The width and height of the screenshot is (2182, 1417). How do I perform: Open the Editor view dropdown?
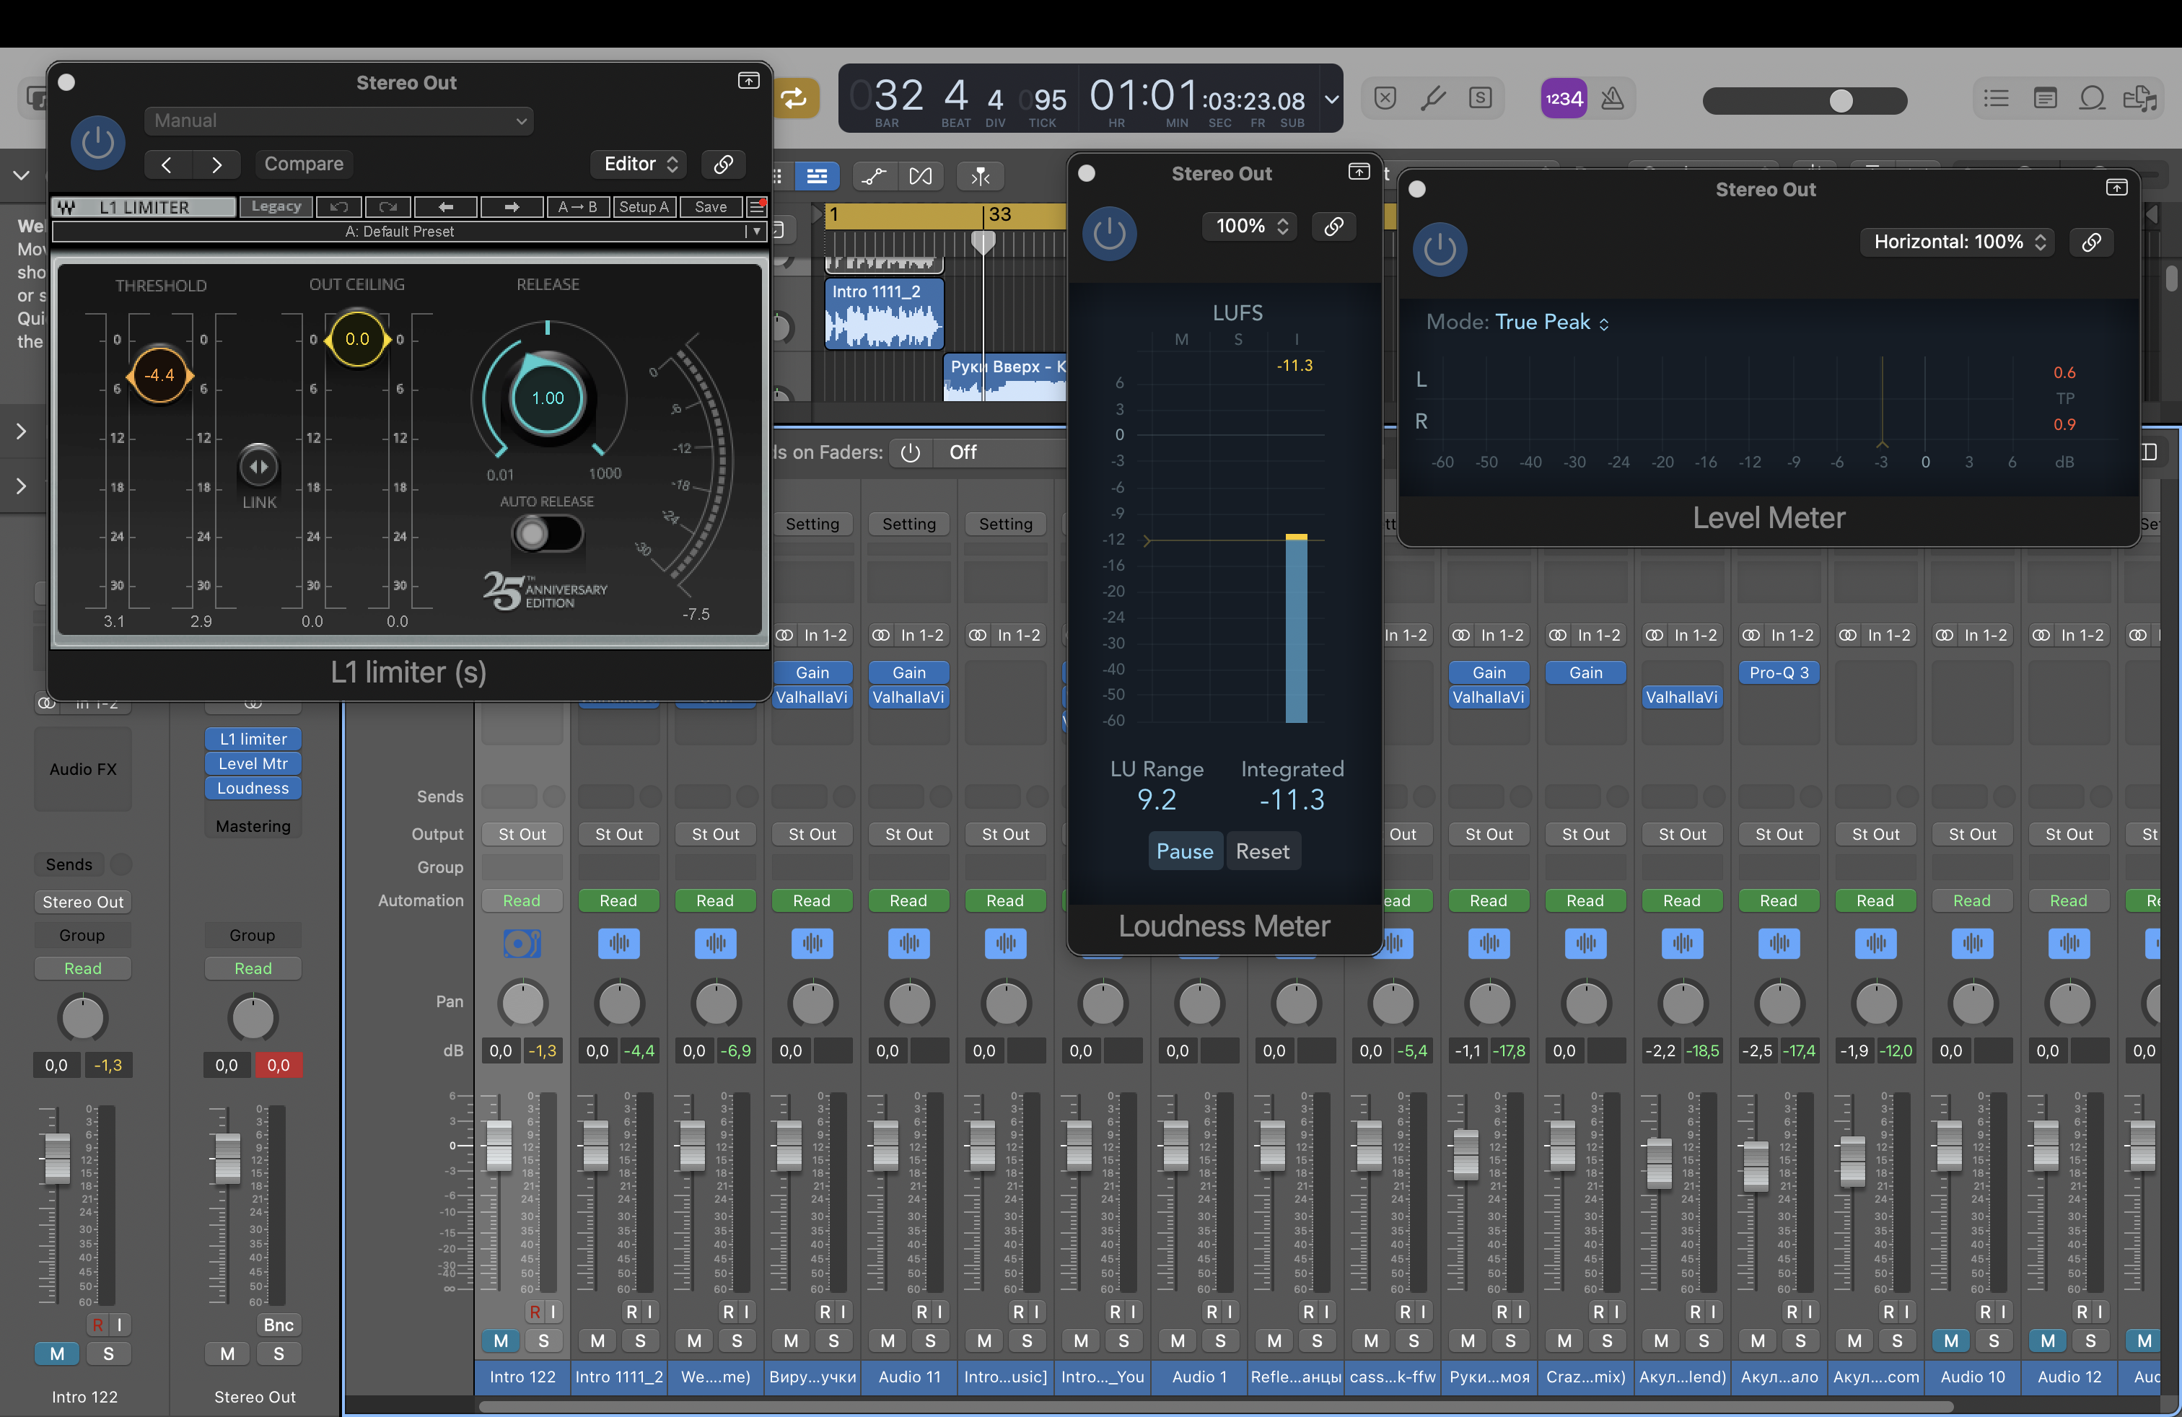coord(641,164)
